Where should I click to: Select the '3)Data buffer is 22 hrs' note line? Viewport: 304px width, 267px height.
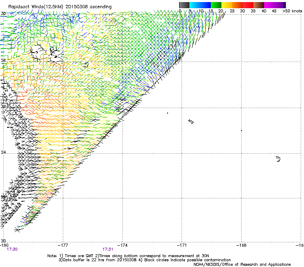coord(145,260)
